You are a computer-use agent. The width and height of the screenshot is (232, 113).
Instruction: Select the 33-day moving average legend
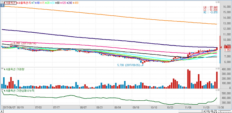pos(53,3)
